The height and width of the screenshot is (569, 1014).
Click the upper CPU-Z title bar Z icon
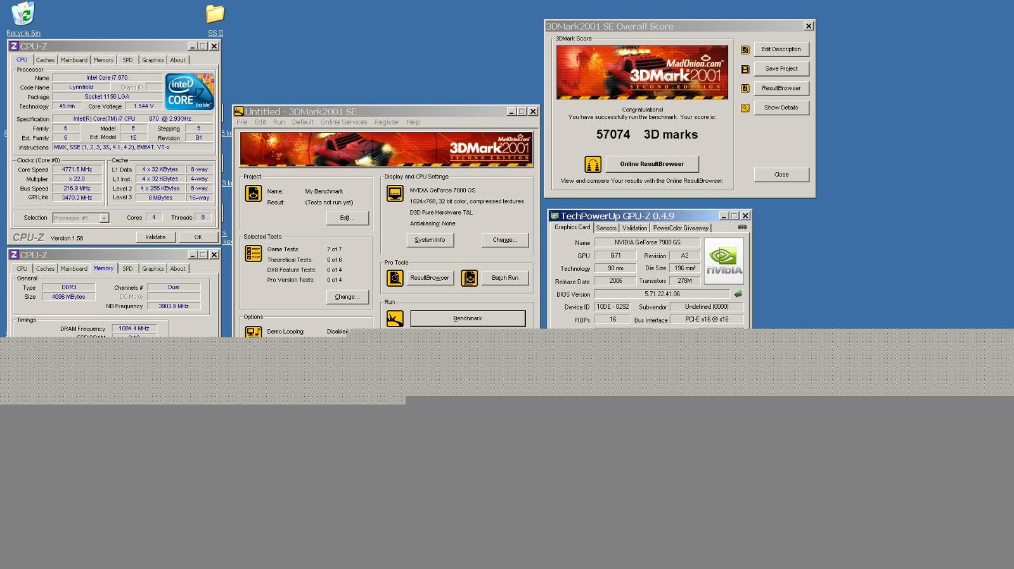click(14, 46)
